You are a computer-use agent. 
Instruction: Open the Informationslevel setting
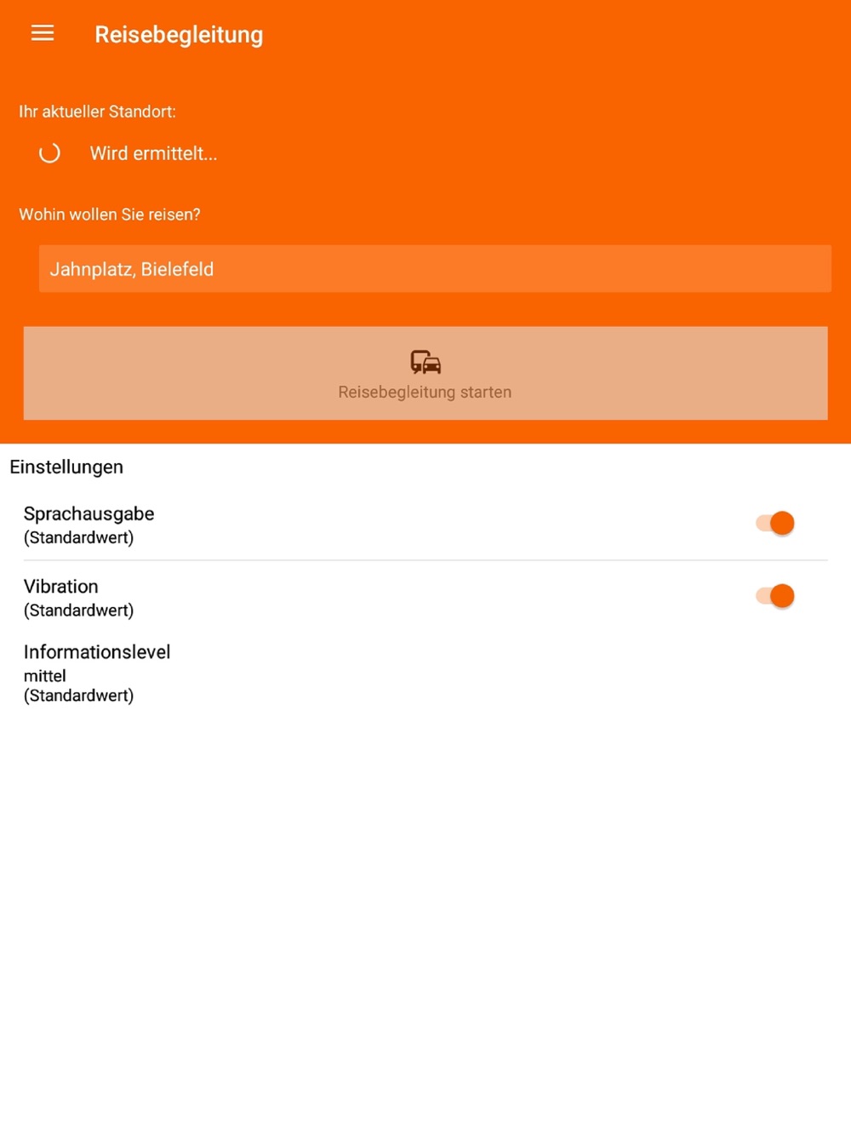click(x=425, y=674)
